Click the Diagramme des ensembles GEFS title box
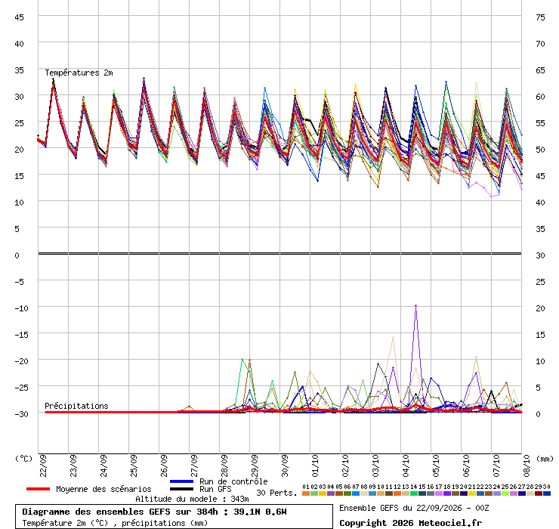 point(174,516)
